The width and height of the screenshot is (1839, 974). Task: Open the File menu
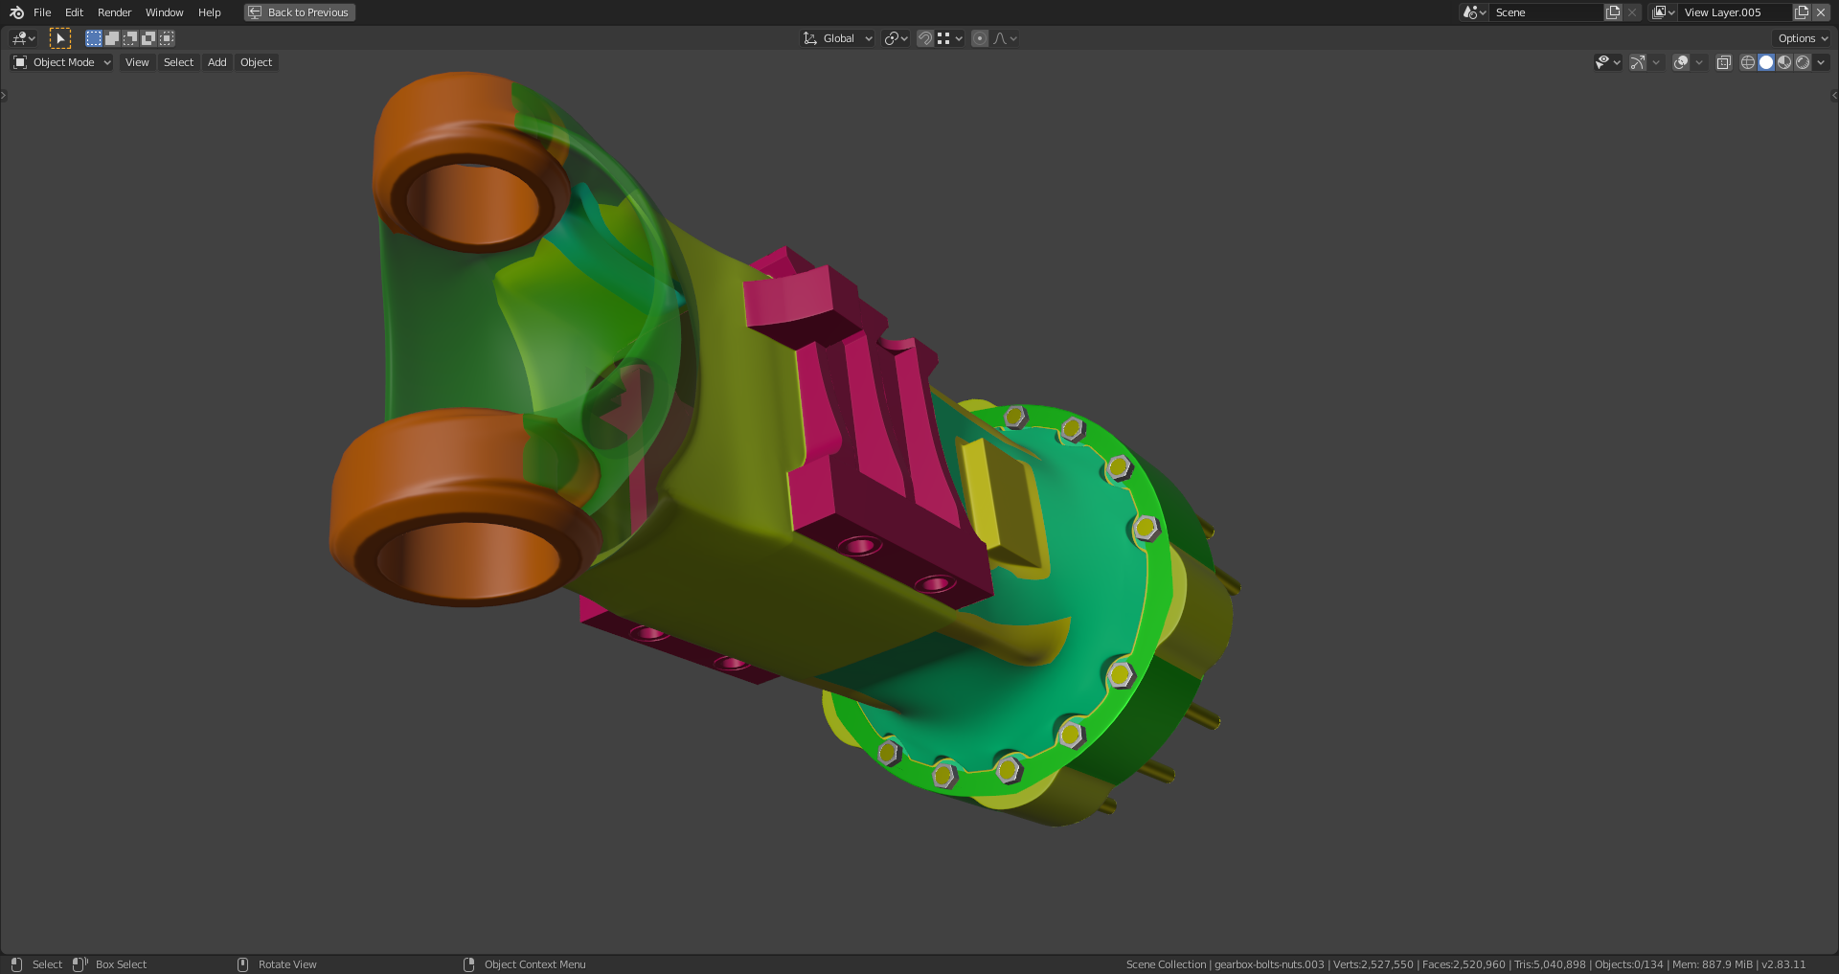click(42, 12)
